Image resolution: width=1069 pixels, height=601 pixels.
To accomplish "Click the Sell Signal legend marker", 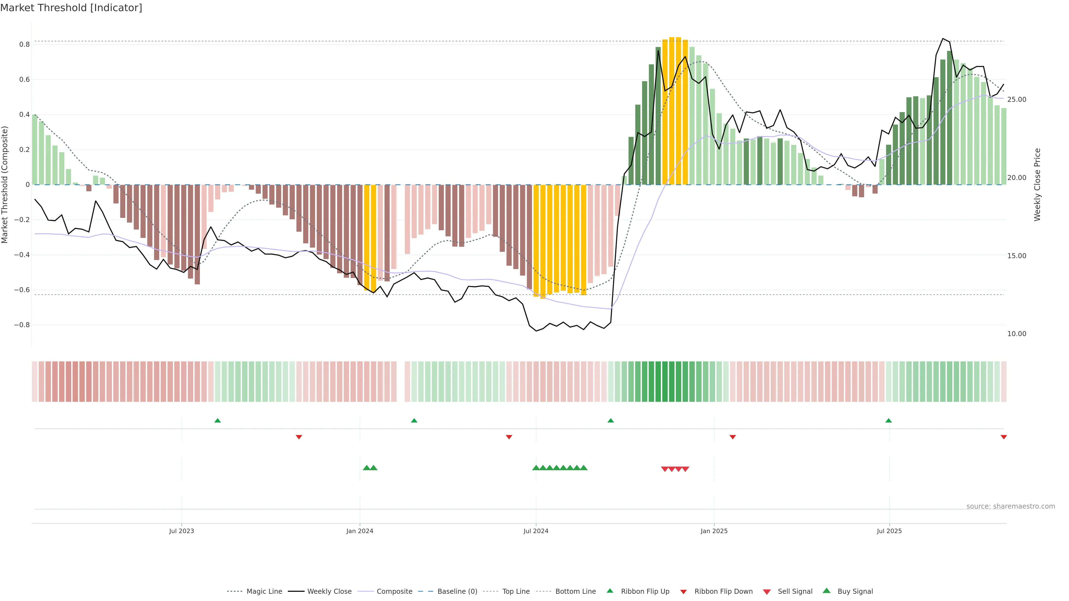I will pyautogui.click(x=766, y=592).
